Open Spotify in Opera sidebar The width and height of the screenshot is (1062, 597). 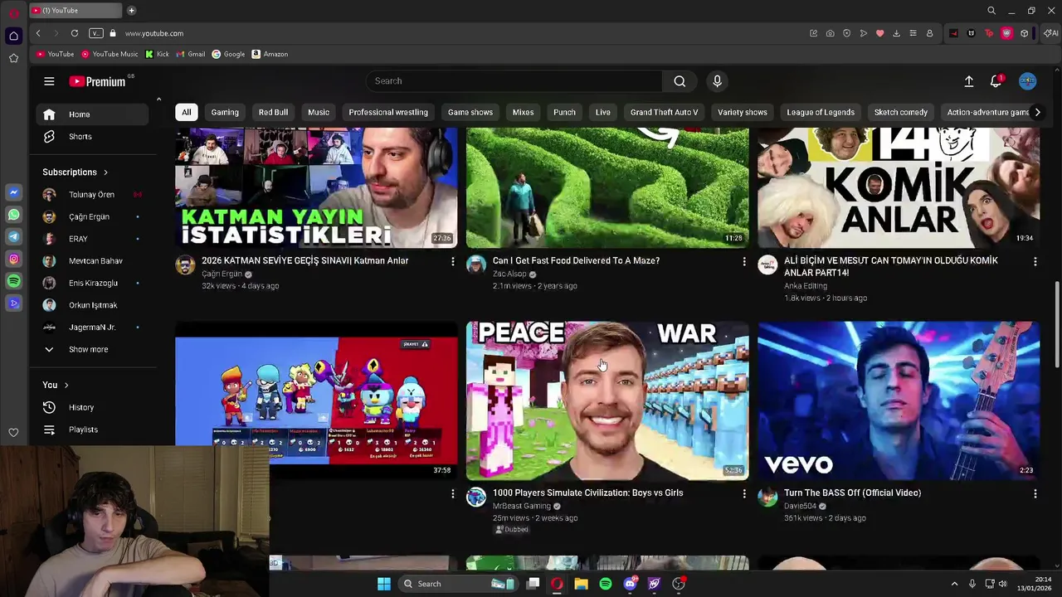coord(13,282)
